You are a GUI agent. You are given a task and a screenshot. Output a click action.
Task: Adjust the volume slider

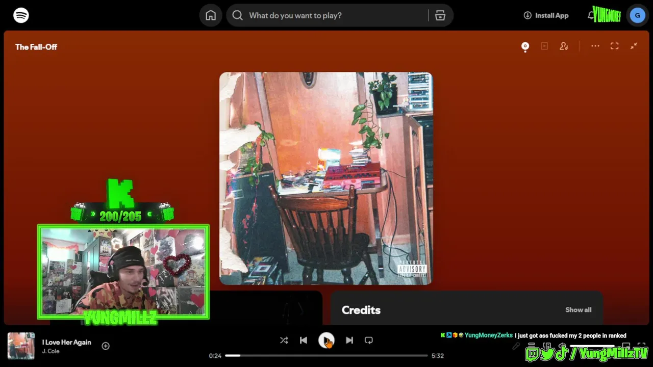point(592,346)
